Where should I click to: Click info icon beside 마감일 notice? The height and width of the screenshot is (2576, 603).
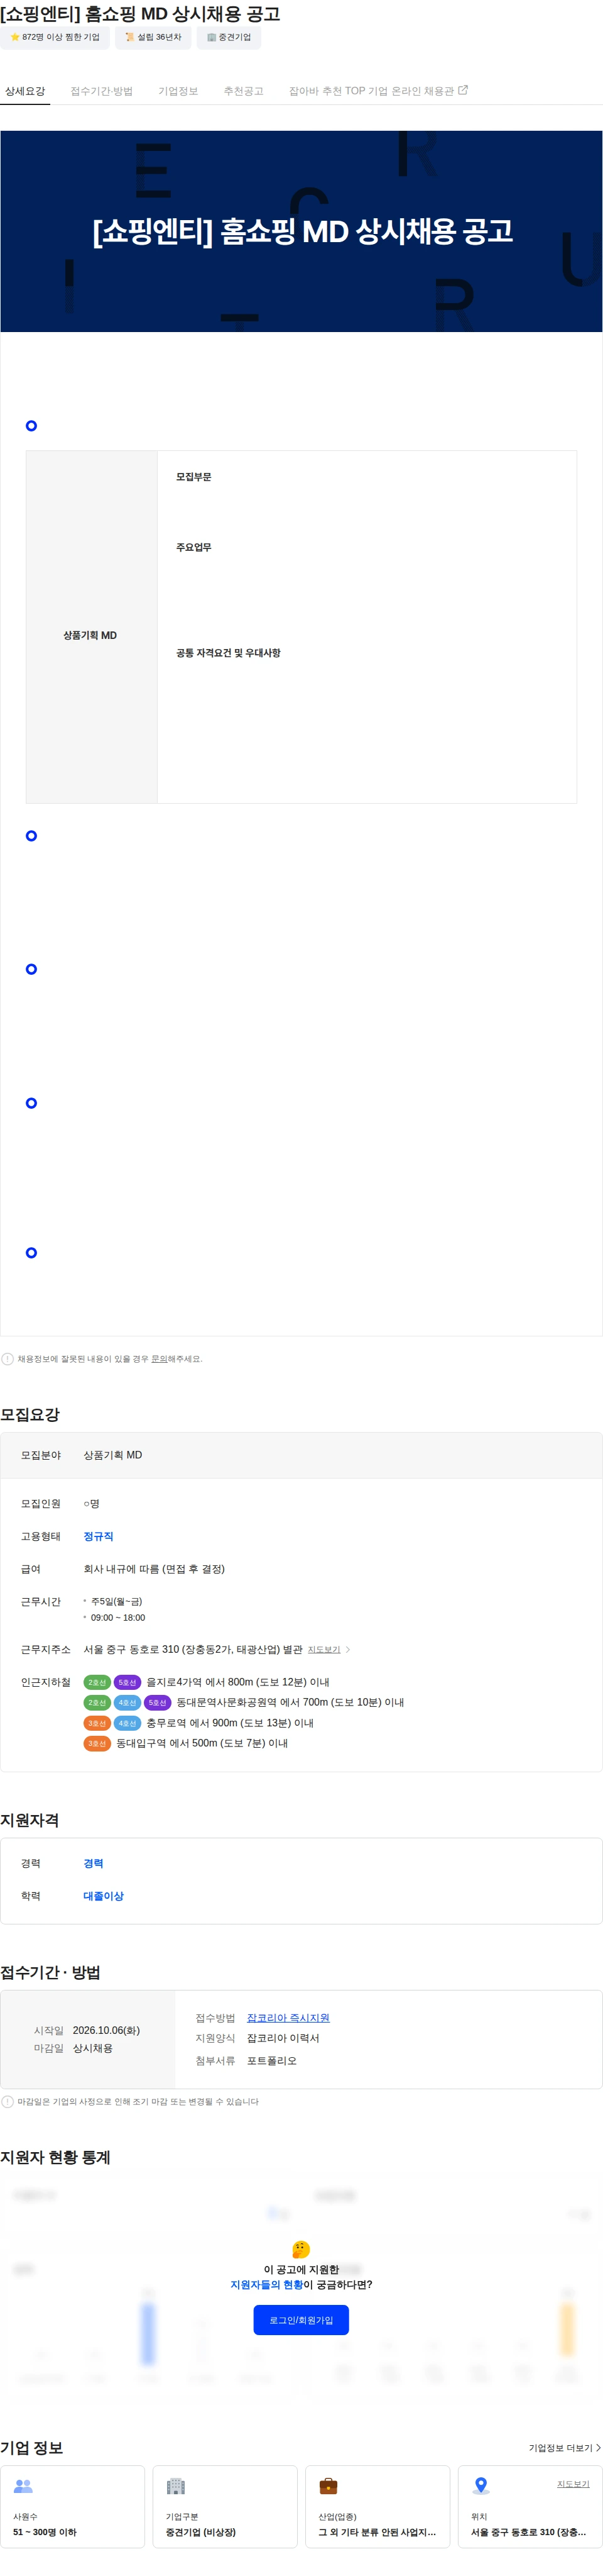8,2102
